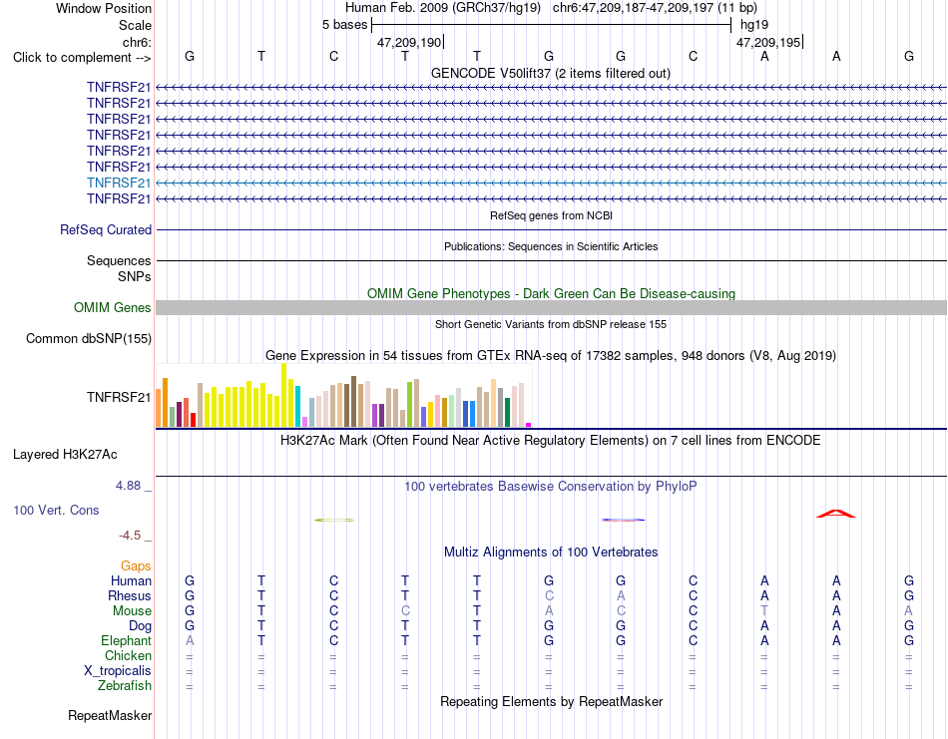The width and height of the screenshot is (948, 739).
Task: Select the Zebrafish species label
Action: 125,686
